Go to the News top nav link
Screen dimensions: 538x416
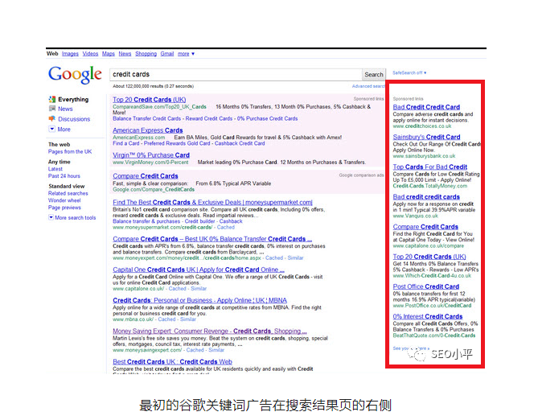(125, 54)
